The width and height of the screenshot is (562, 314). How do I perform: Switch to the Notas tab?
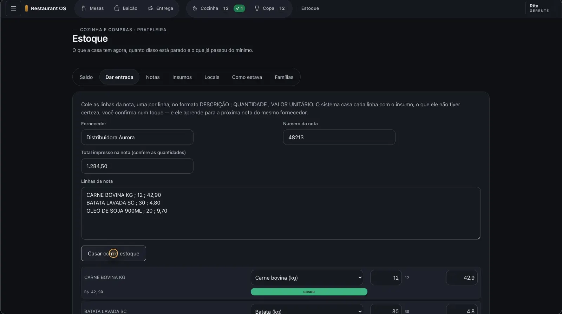(x=153, y=77)
